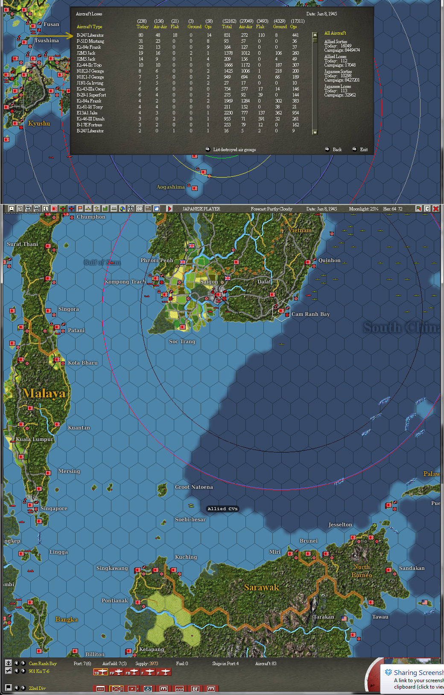The height and width of the screenshot is (695, 444).
Task: Click the red aircraft on blue icon
Action: (x=71, y=209)
